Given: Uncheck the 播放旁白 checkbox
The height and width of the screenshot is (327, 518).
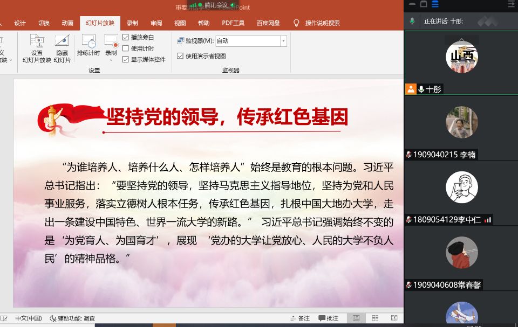Looking at the screenshot, I should pos(126,38).
